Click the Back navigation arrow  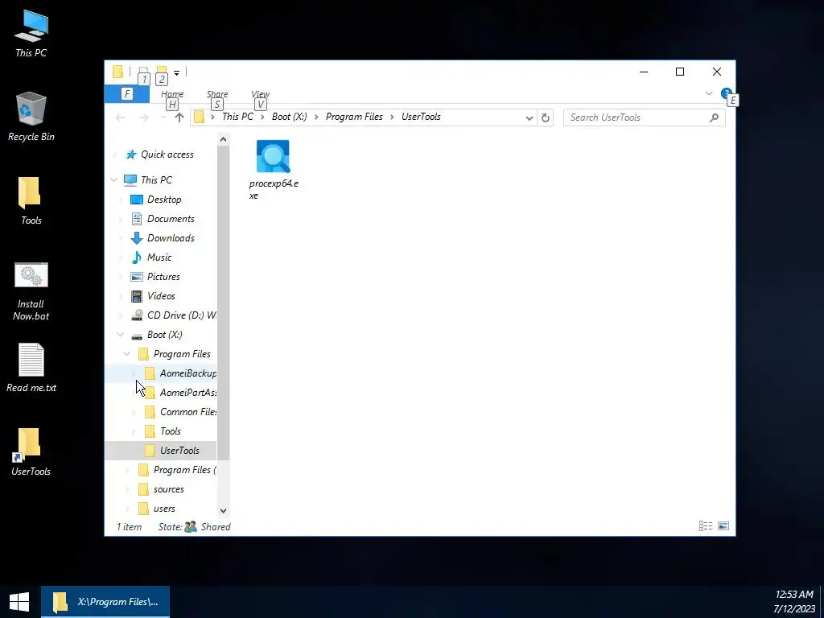[x=121, y=117]
